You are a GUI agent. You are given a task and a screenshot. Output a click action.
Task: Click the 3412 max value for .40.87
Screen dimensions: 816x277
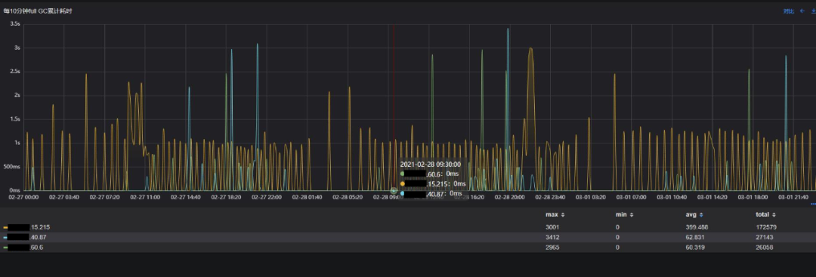coord(552,237)
